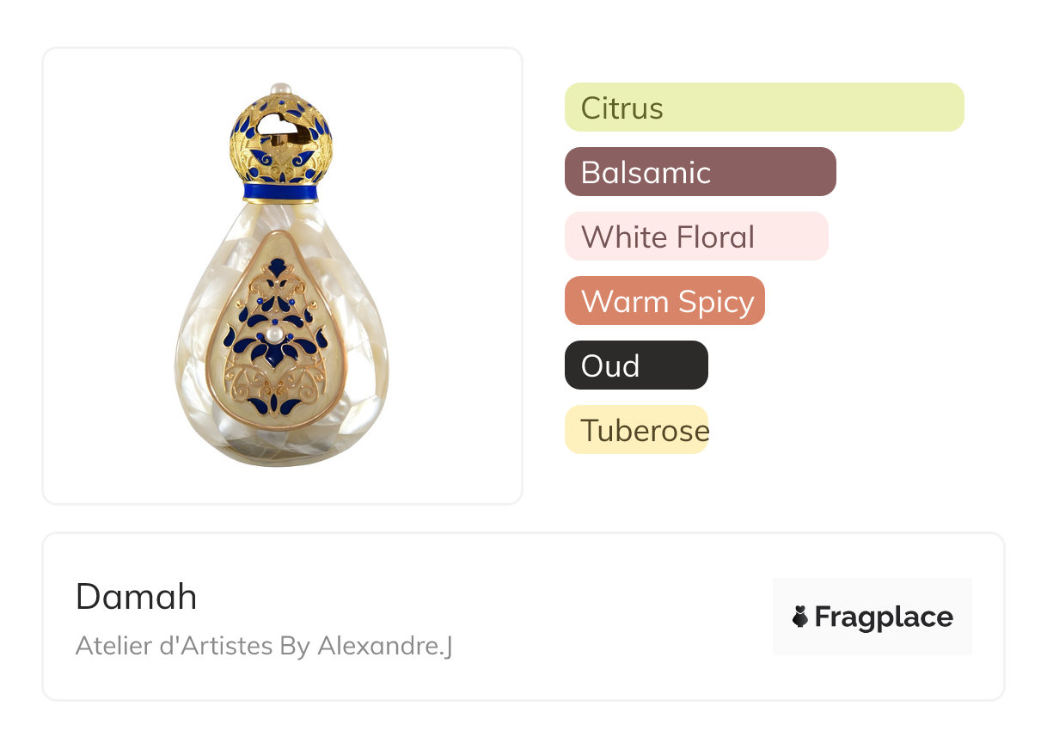
Task: Click the White Floral accord tag
Action: pyautogui.click(x=696, y=236)
